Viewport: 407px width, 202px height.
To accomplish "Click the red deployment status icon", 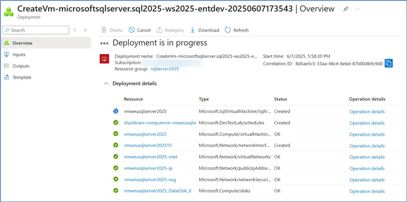I will coord(105,59).
